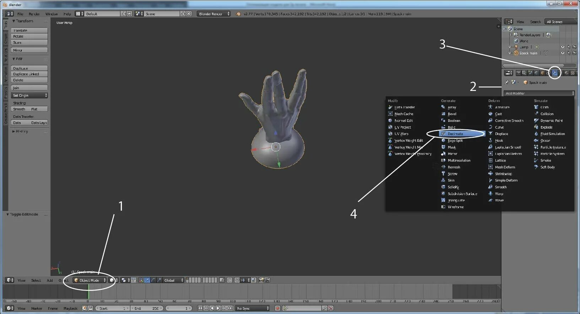Open the Object properties cube tab
Screen dimensions: 580x314
click(542, 73)
